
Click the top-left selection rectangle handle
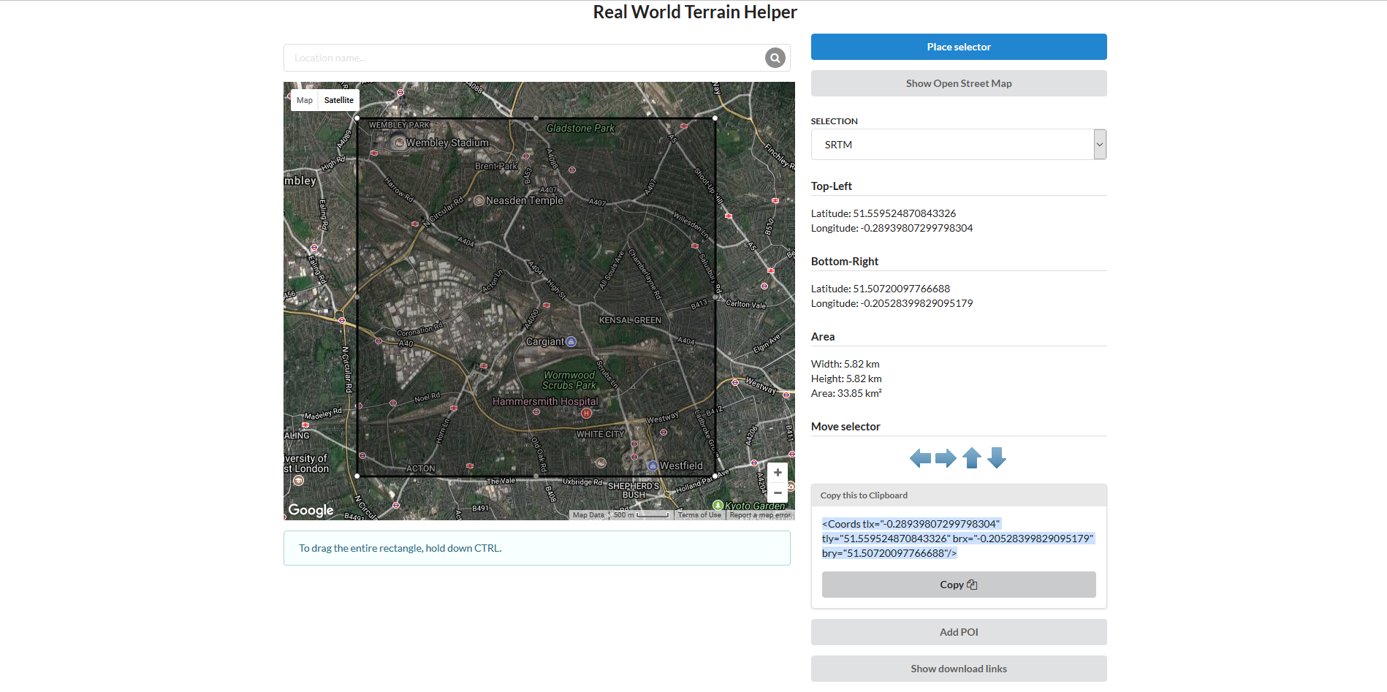click(357, 118)
